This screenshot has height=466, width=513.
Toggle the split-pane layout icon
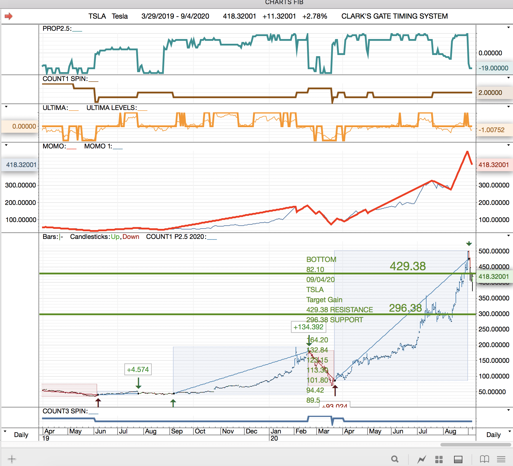[458, 459]
